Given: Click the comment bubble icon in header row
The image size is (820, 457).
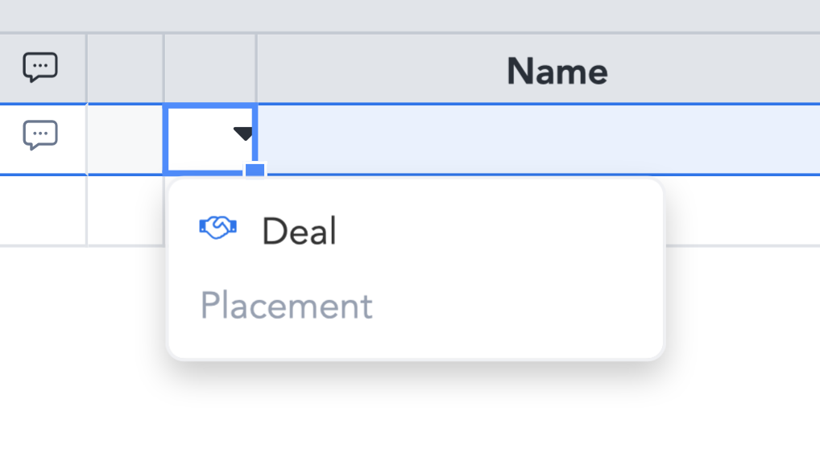Looking at the screenshot, I should pos(40,68).
